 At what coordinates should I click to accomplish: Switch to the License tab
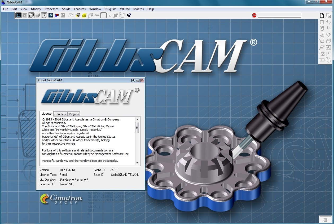click(47, 114)
